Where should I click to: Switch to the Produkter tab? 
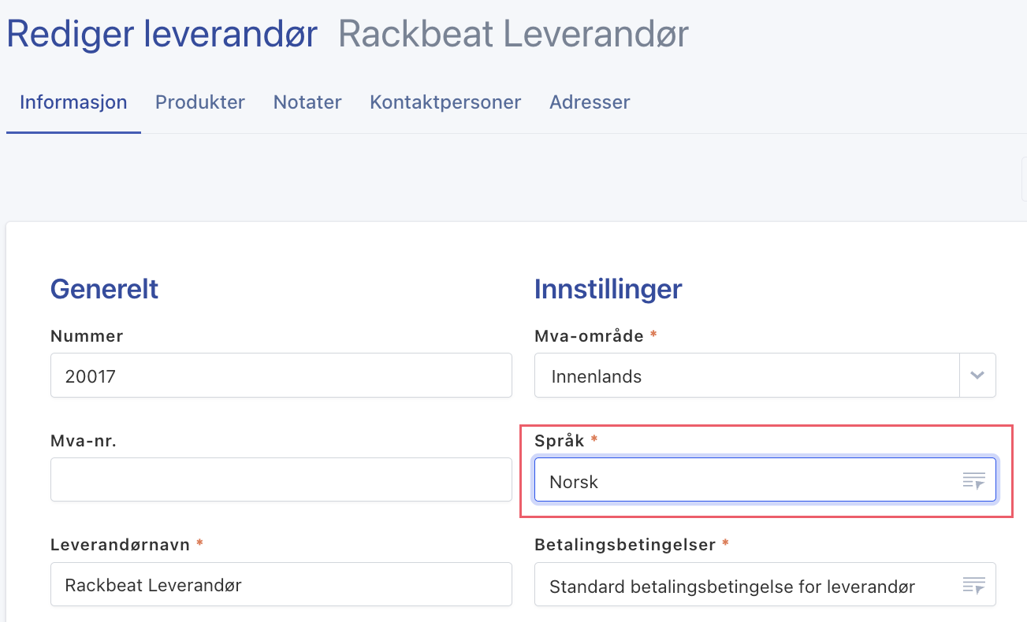pos(199,102)
